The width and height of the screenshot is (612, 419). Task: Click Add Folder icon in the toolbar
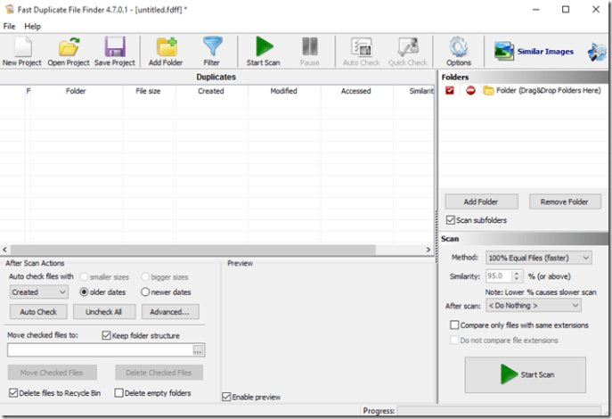(x=166, y=51)
